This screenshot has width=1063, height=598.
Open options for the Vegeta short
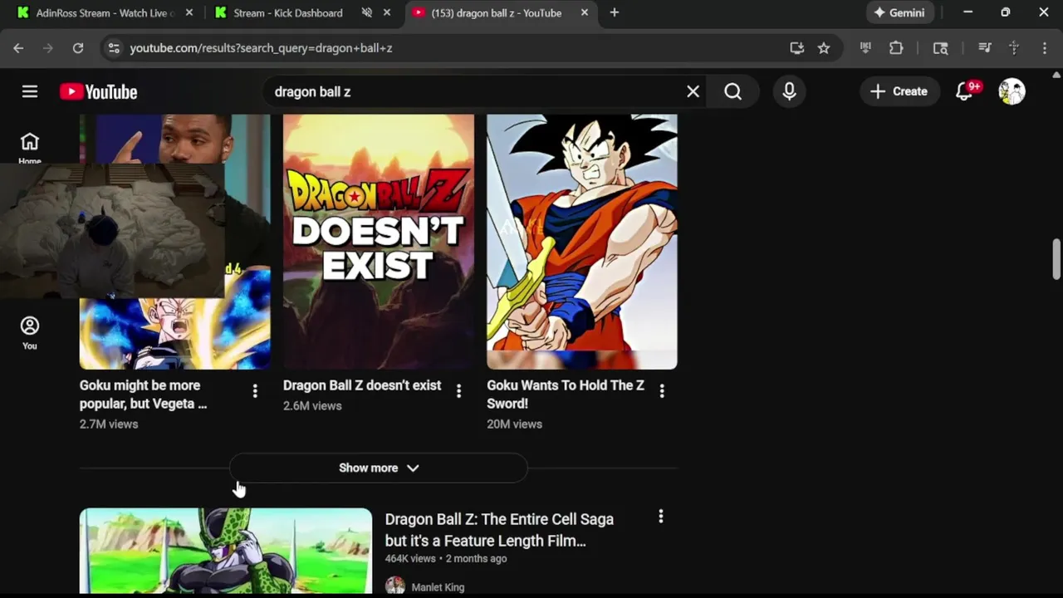click(x=255, y=390)
